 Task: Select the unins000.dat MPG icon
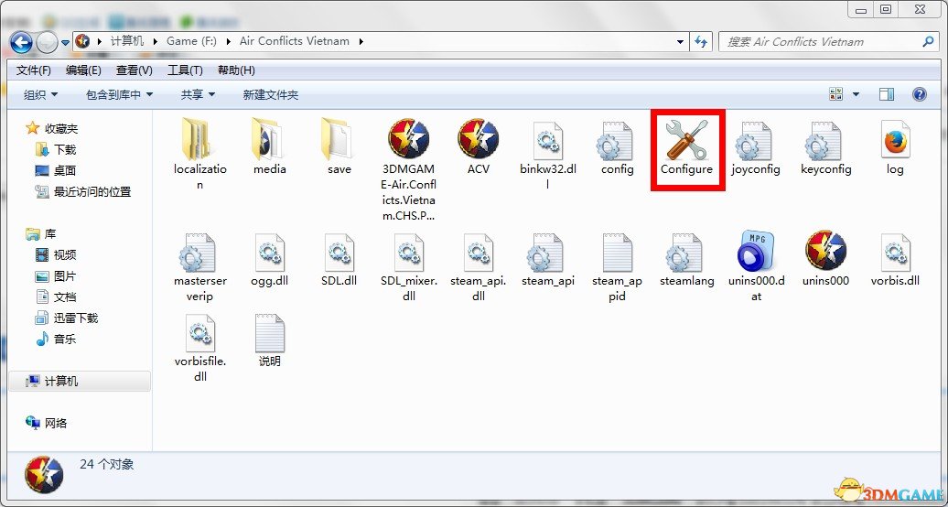[x=756, y=251]
